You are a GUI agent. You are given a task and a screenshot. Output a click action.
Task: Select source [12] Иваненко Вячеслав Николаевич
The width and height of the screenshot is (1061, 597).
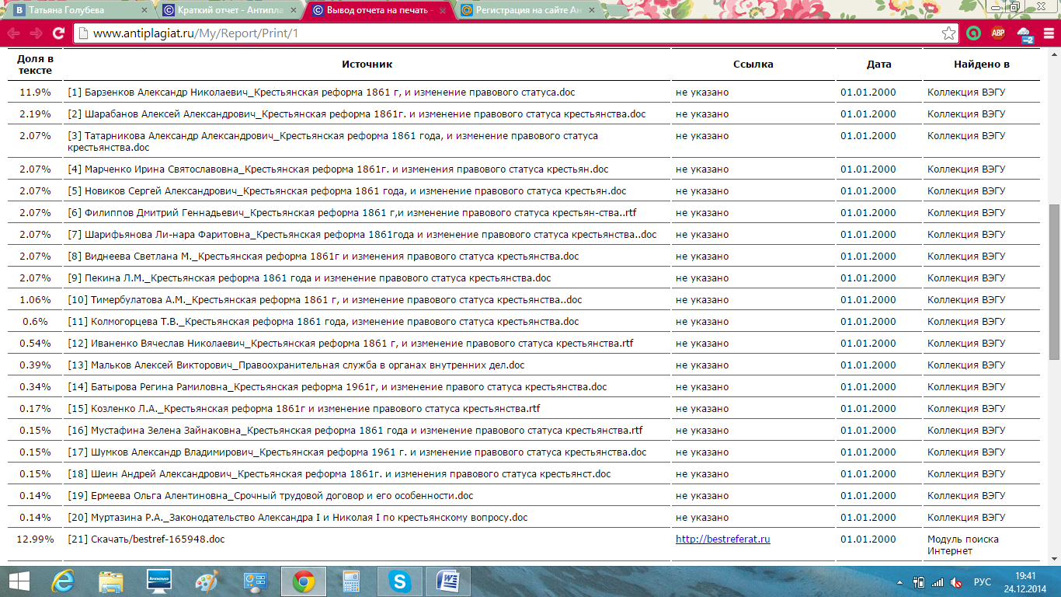(350, 343)
